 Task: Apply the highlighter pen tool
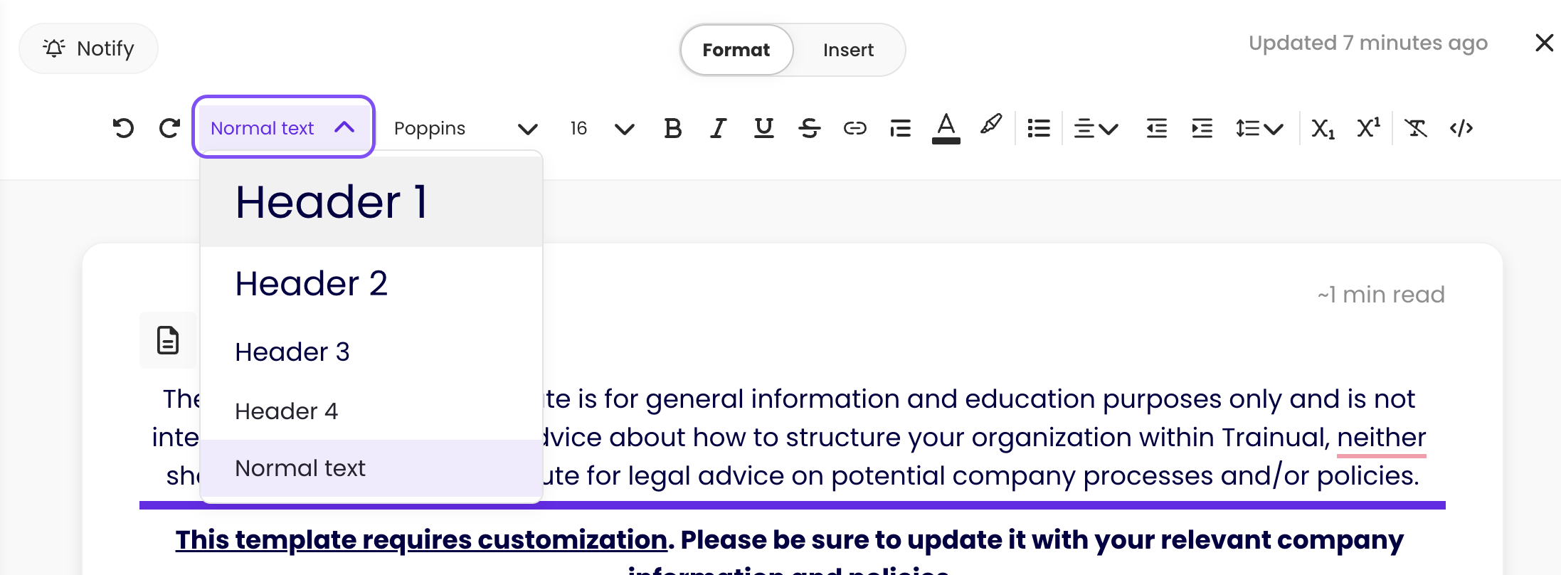click(x=991, y=126)
